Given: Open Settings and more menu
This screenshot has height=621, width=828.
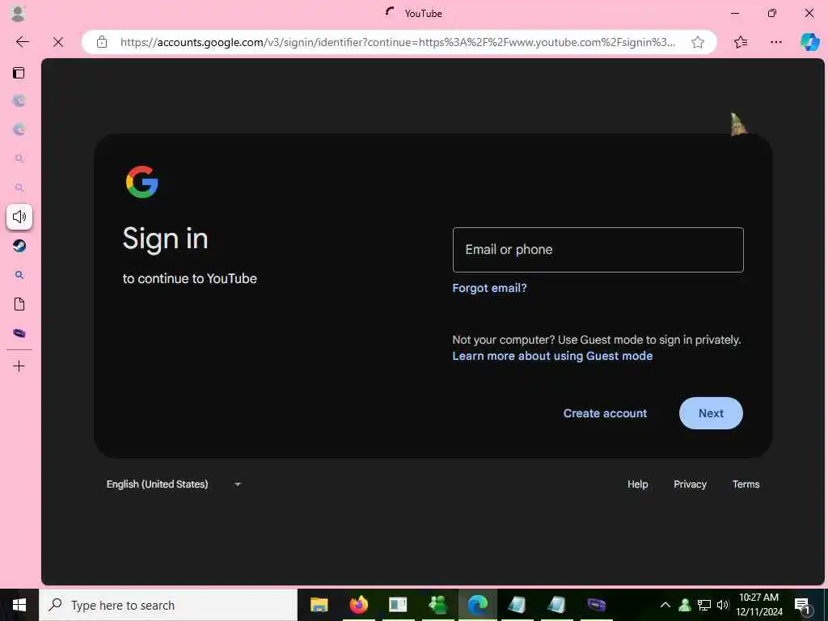Looking at the screenshot, I should pyautogui.click(x=775, y=42).
